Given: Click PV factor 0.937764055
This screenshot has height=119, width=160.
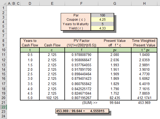Looking at the screenshot, I should [x=81, y=65].
